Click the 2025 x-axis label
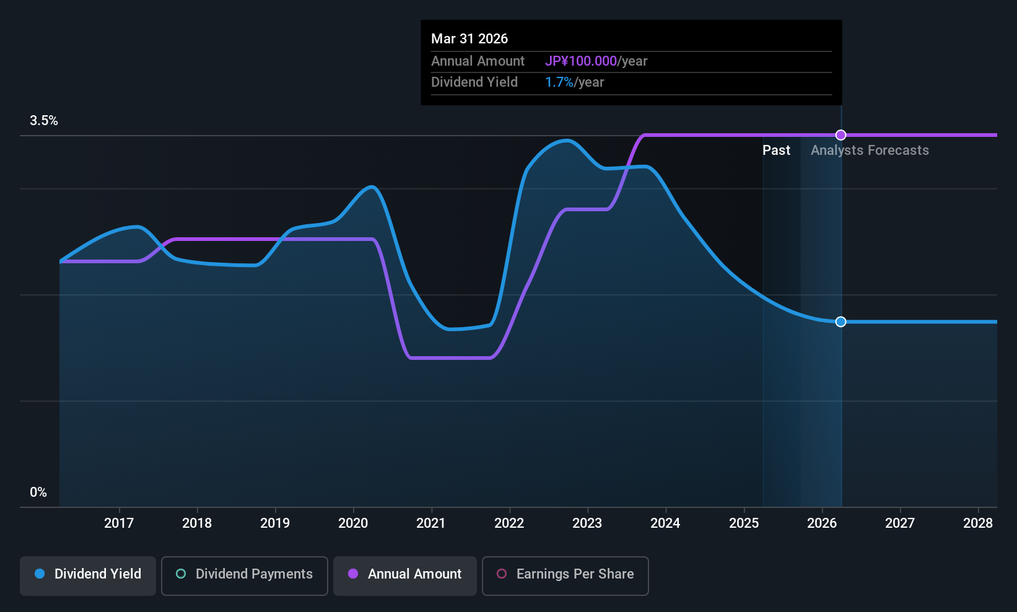The image size is (1017, 612). click(744, 523)
